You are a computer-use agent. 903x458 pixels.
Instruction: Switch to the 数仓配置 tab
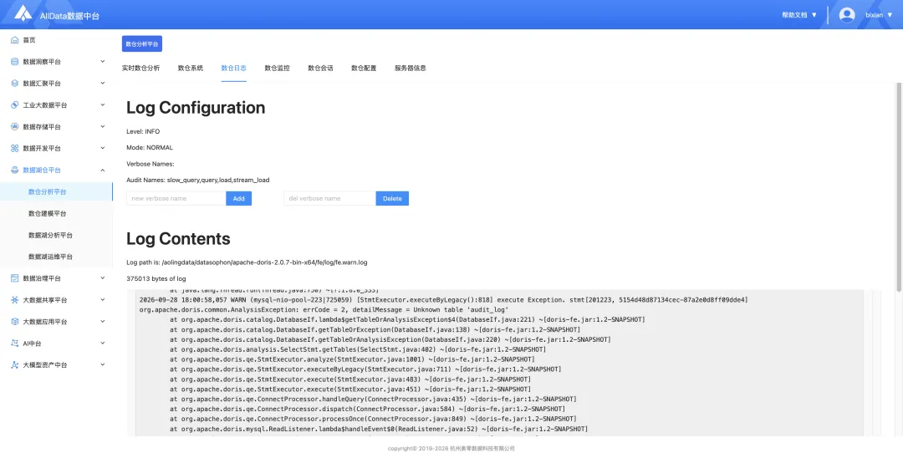click(364, 68)
